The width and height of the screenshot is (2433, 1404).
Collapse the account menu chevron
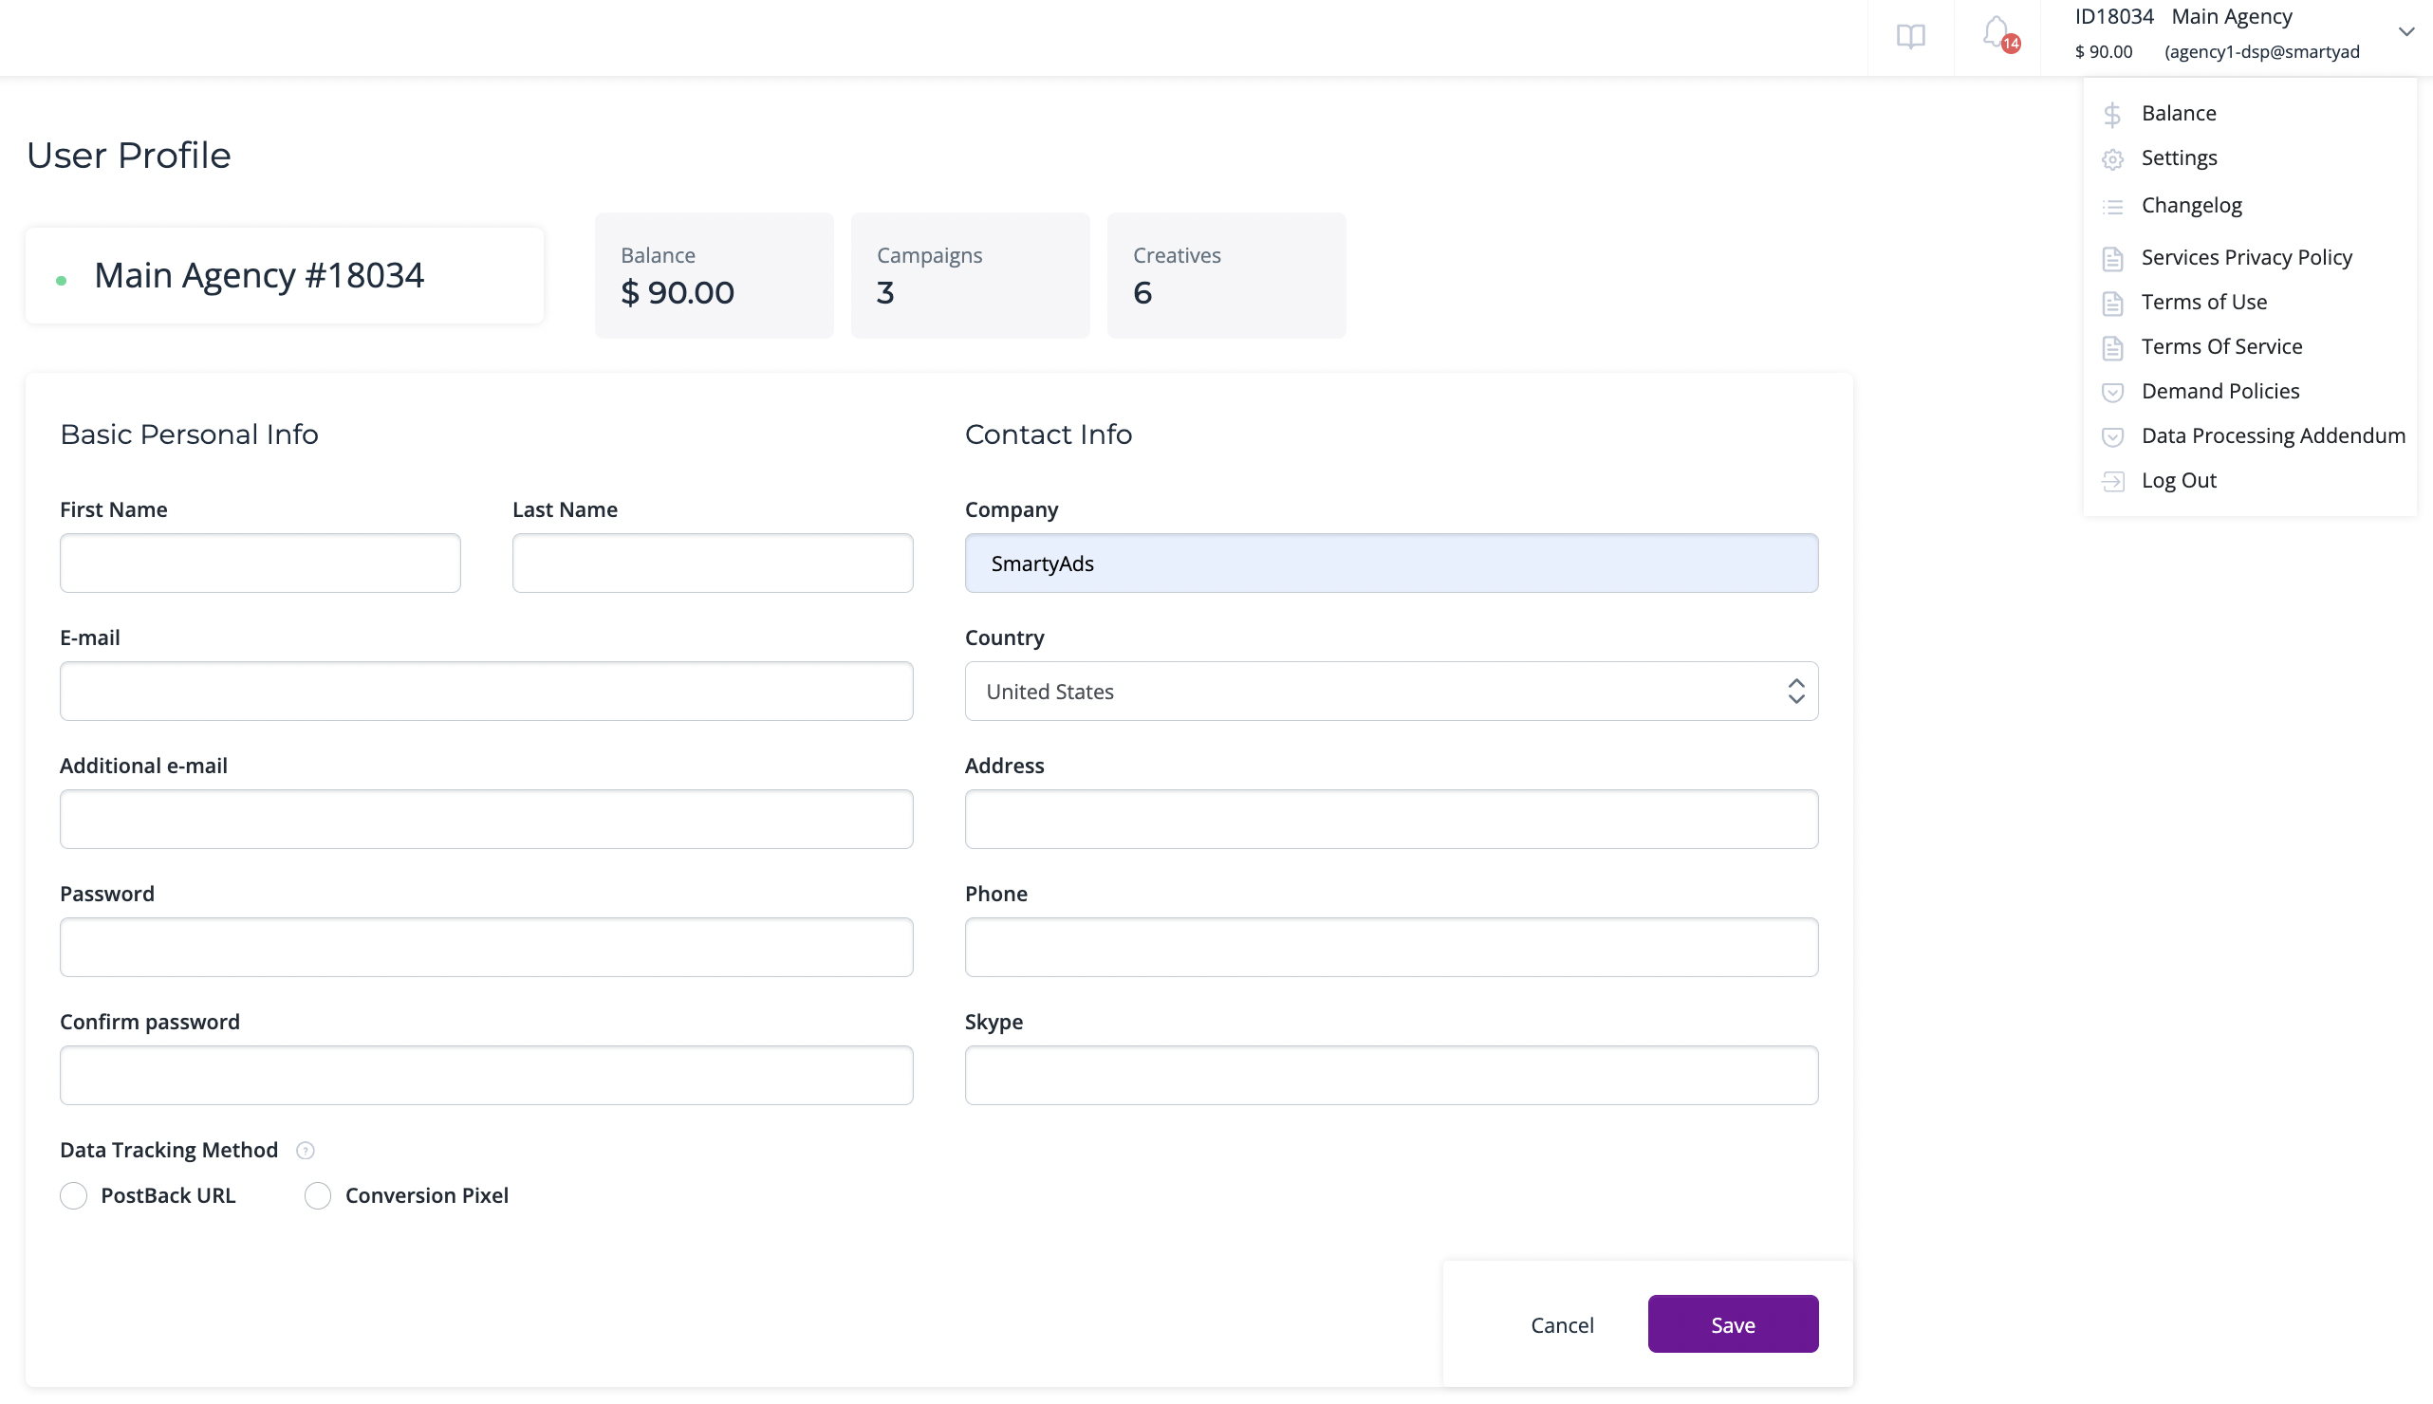click(2406, 32)
